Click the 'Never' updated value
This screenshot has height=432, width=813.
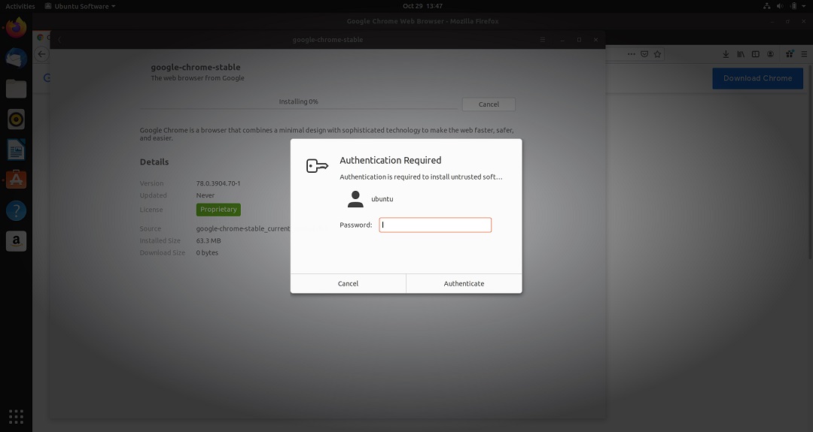click(206, 195)
